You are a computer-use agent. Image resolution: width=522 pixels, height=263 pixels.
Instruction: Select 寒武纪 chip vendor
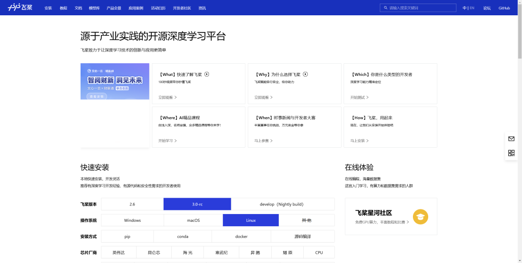[221, 253]
